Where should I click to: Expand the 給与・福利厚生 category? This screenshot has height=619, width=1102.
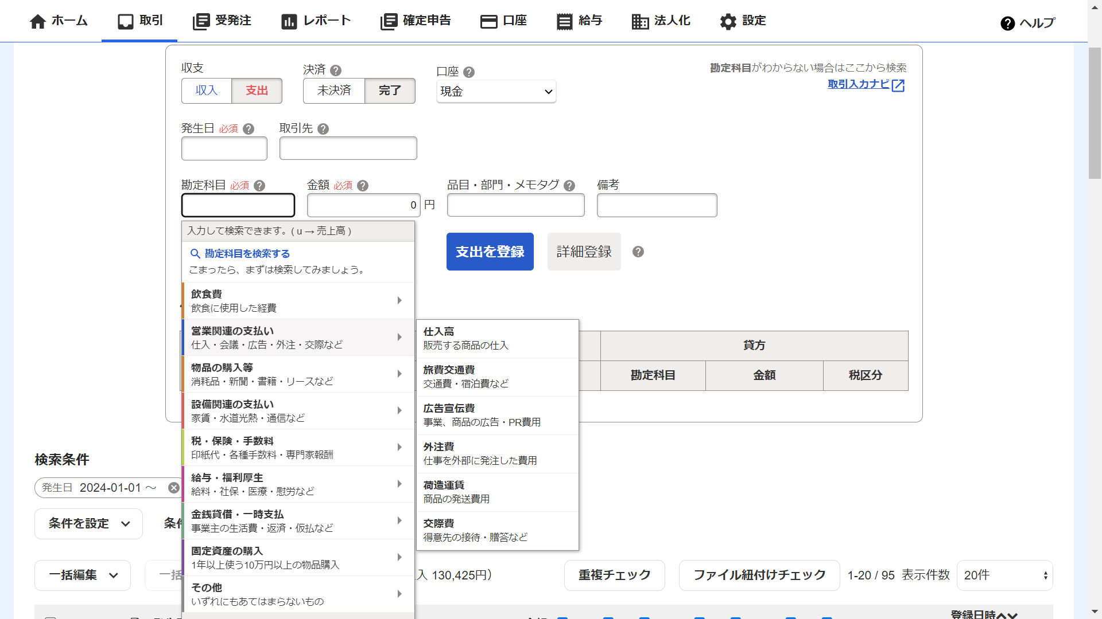(x=298, y=484)
